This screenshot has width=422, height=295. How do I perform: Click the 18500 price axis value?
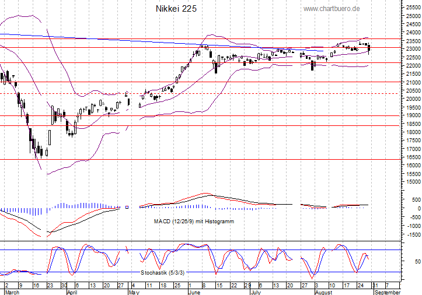pyautogui.click(x=413, y=124)
